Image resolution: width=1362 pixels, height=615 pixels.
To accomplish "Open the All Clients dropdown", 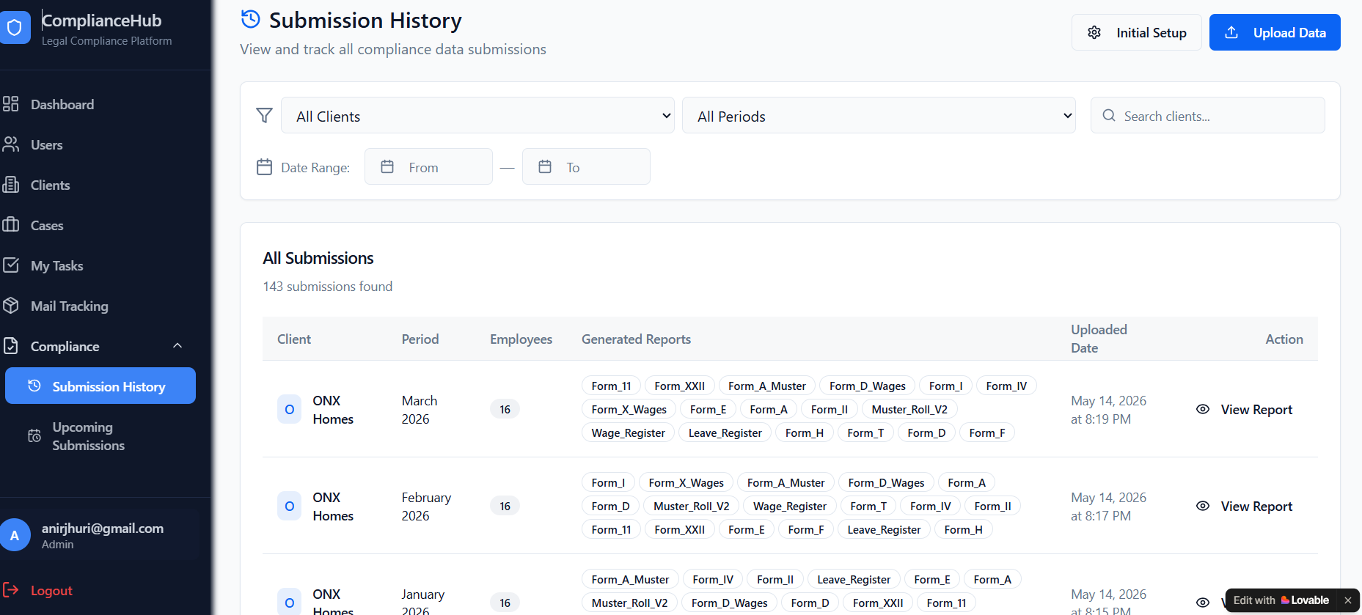I will point(477,116).
